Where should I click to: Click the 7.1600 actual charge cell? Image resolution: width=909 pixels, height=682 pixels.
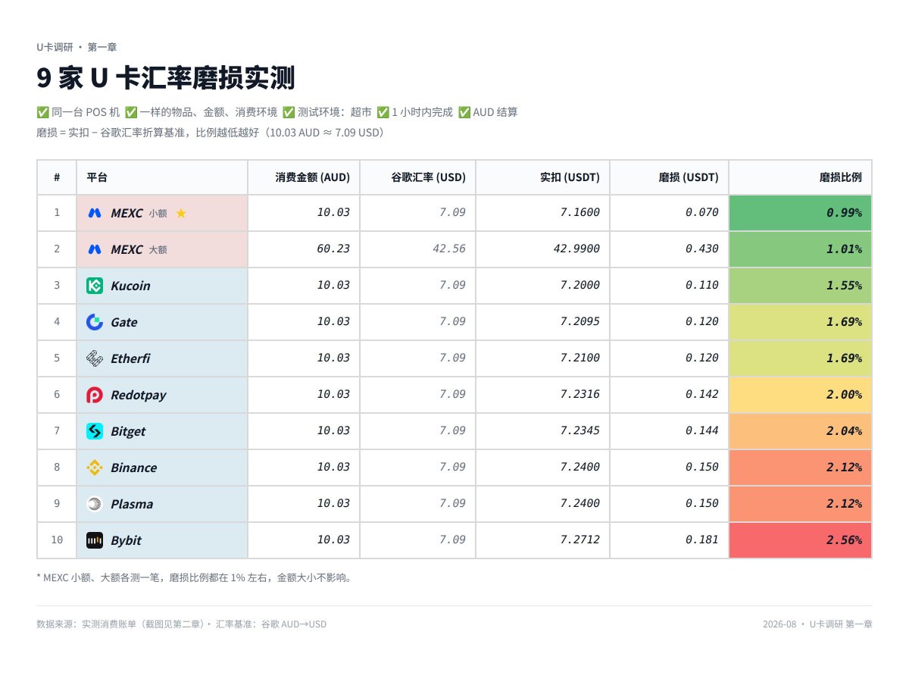[x=542, y=213]
